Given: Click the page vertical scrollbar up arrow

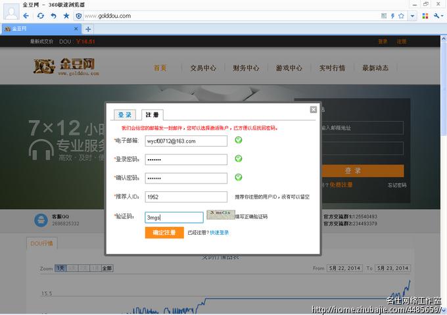Looking at the screenshot, I should click(444, 38).
